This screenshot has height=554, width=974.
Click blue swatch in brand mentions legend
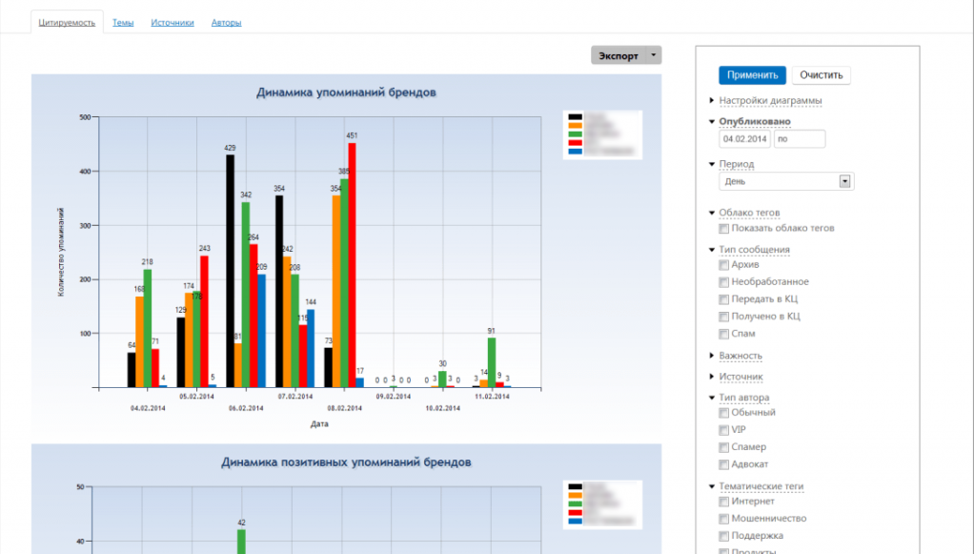[x=576, y=152]
